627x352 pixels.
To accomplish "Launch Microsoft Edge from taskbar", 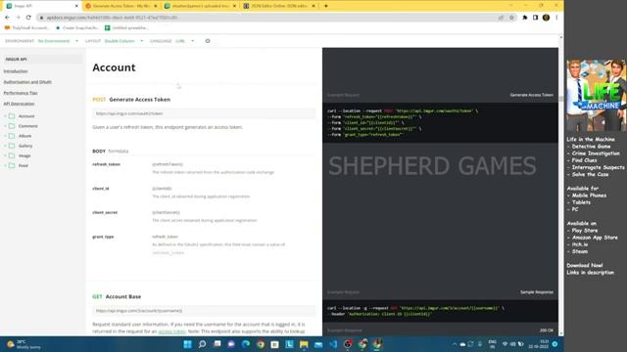I will [246, 344].
